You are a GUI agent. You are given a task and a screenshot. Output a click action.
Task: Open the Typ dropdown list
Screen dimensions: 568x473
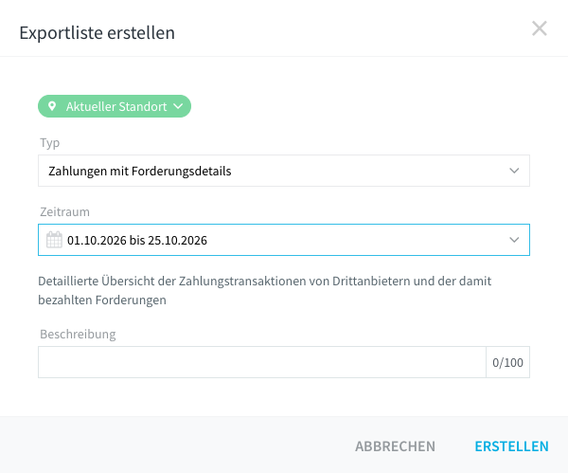point(284,171)
